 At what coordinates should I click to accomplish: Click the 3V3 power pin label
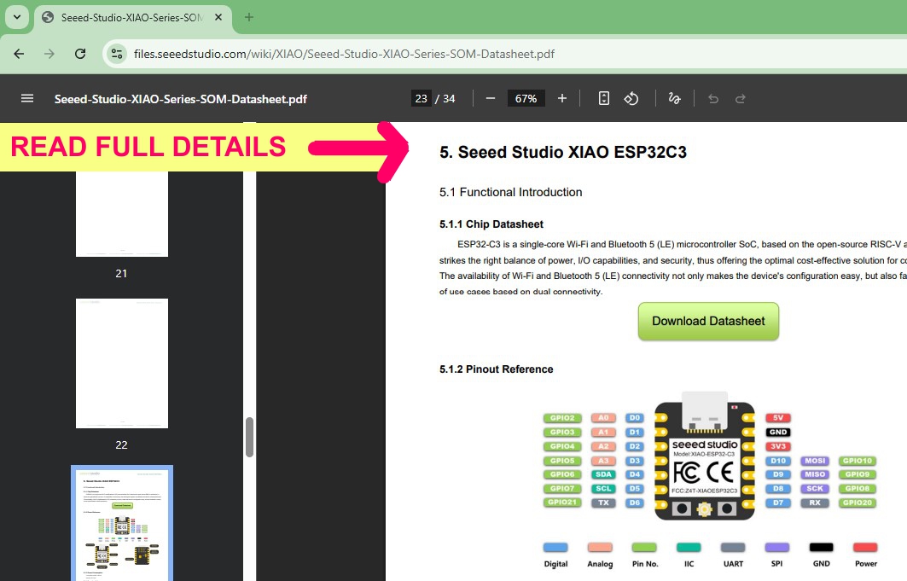(778, 446)
